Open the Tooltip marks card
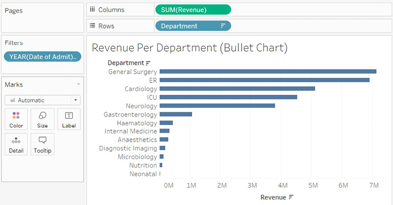The image size is (393, 205). click(42, 144)
